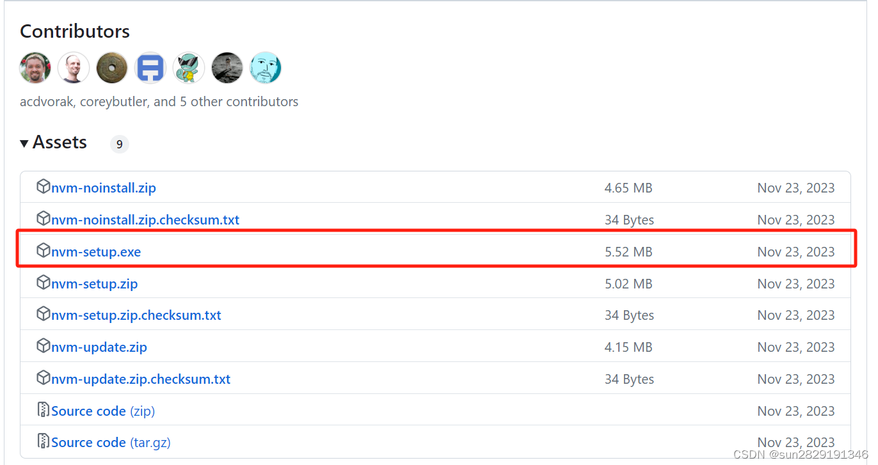
Task: Click the light-blue bearded face avatar
Action: point(266,68)
